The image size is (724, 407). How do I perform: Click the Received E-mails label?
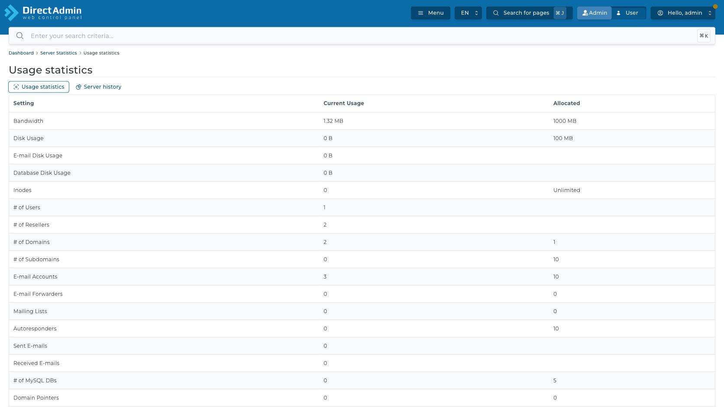(x=36, y=363)
